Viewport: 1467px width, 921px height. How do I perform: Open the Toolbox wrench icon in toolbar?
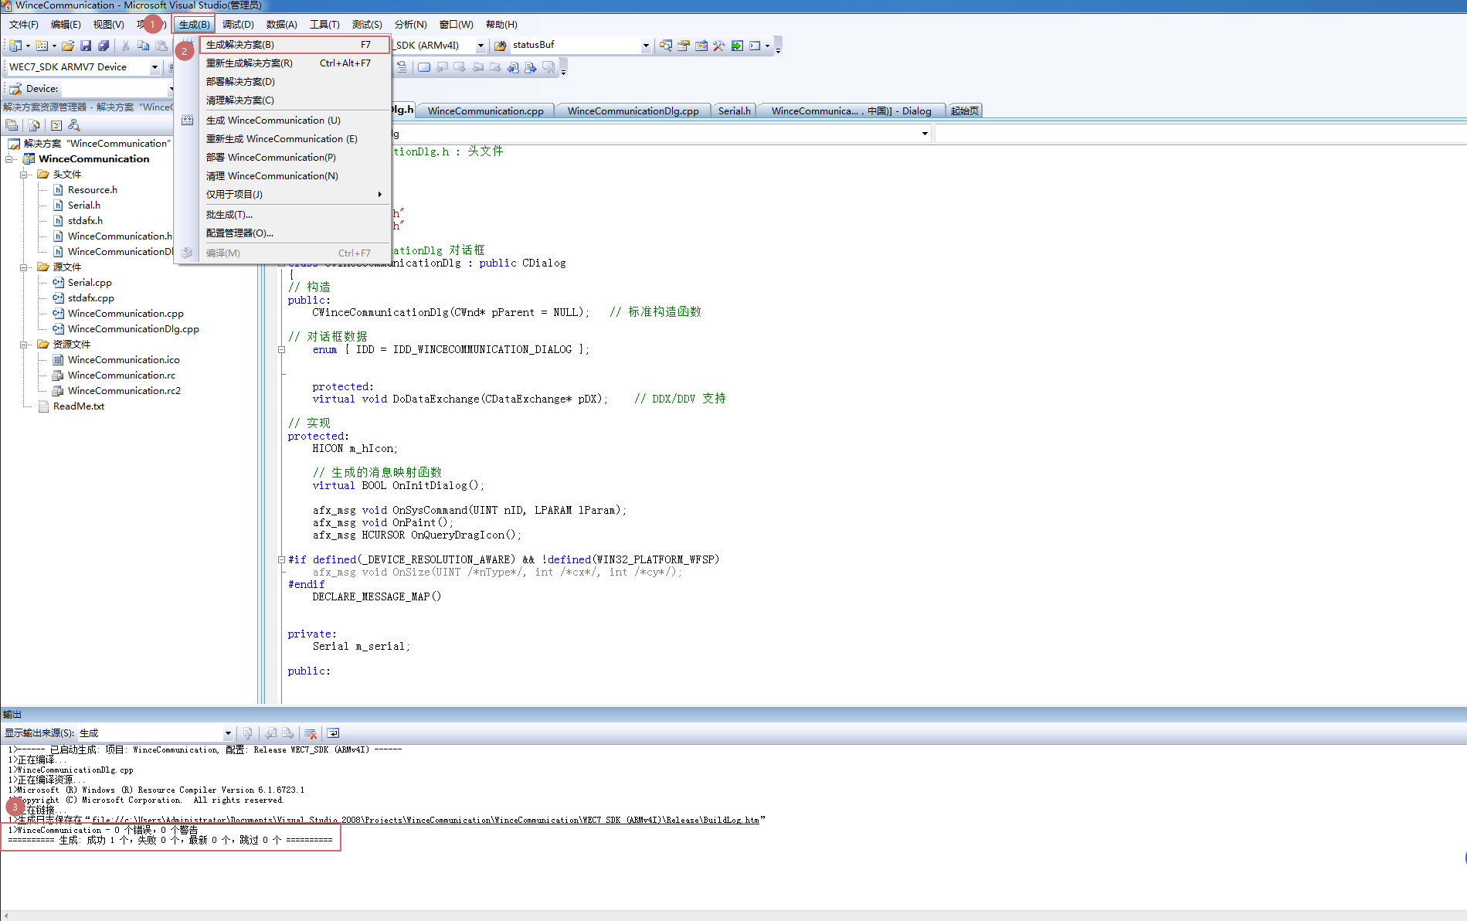coord(719,46)
